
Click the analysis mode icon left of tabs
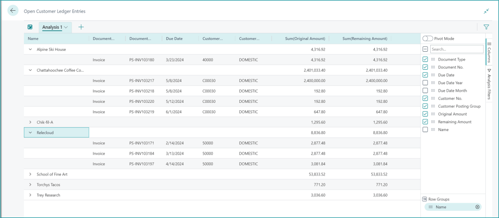[30, 27]
